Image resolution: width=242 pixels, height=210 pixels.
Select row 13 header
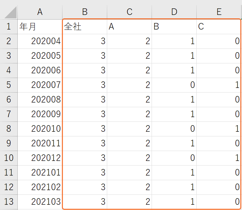tap(9, 202)
